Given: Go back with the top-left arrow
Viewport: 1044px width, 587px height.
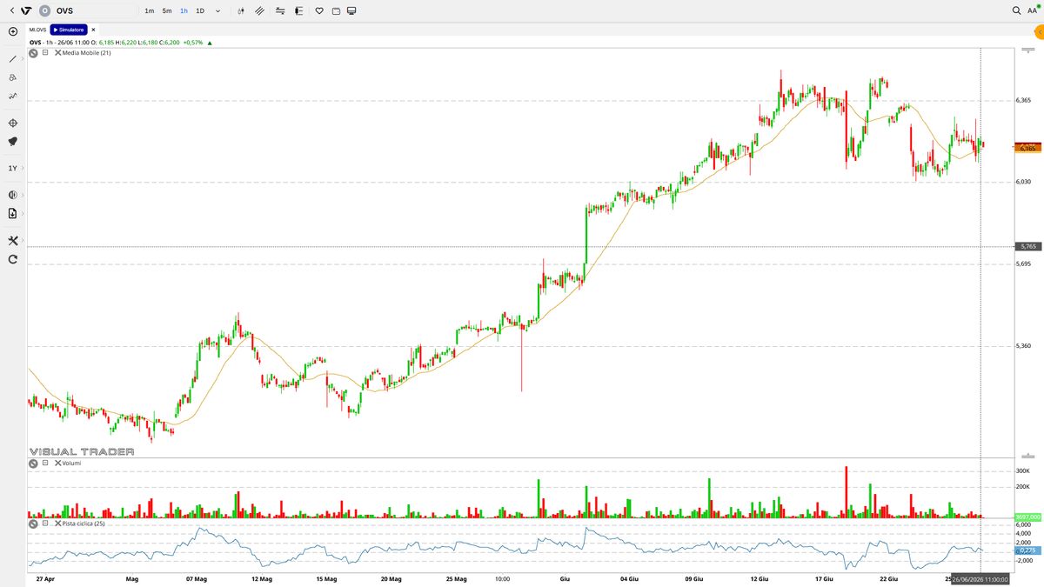Looking at the screenshot, I should [x=12, y=10].
